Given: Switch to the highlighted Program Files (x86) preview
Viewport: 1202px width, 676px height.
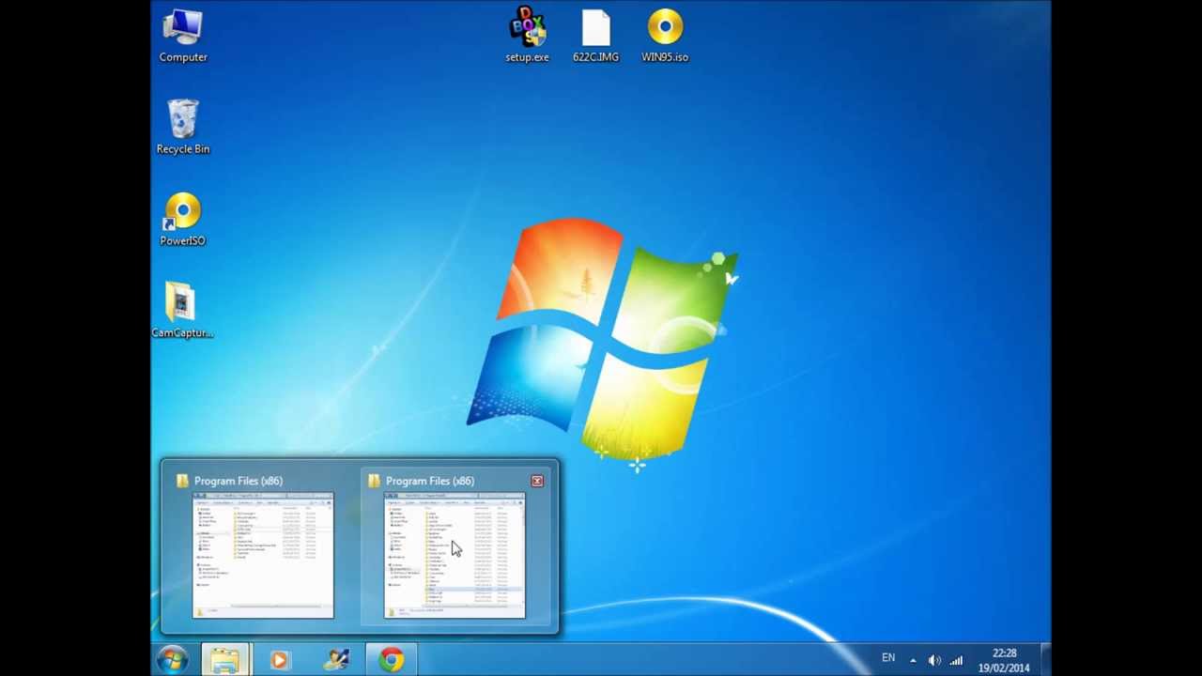Looking at the screenshot, I should point(455,546).
